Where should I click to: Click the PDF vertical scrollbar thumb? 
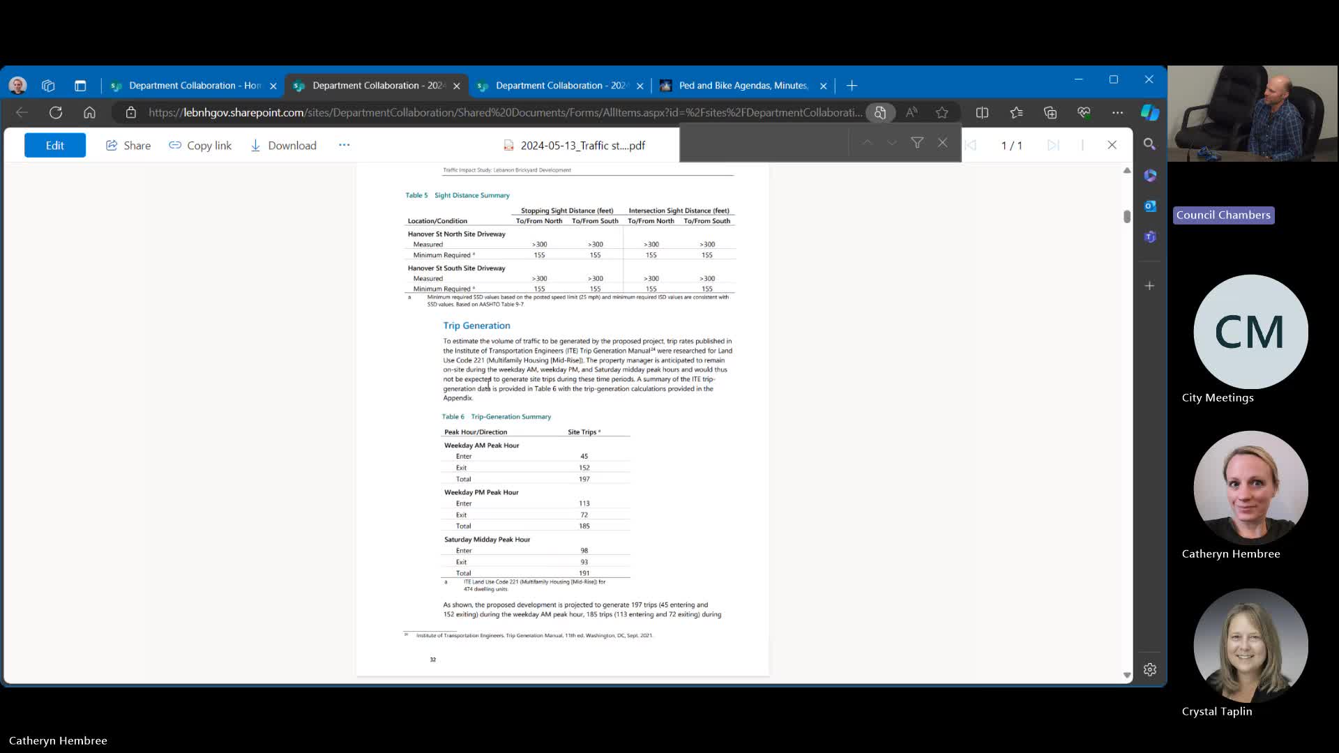point(1126,216)
